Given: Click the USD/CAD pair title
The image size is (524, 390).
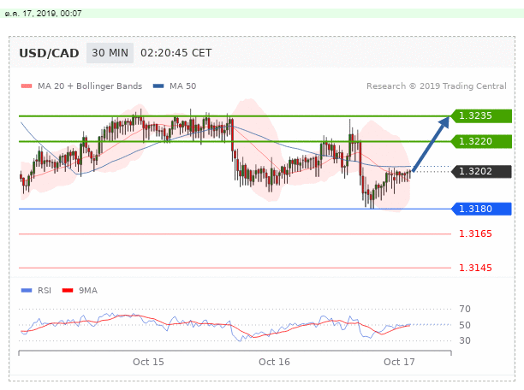Looking at the screenshot, I should coord(49,53).
